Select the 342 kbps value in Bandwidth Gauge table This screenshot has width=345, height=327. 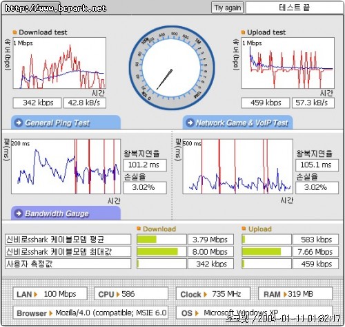[x=210, y=264]
